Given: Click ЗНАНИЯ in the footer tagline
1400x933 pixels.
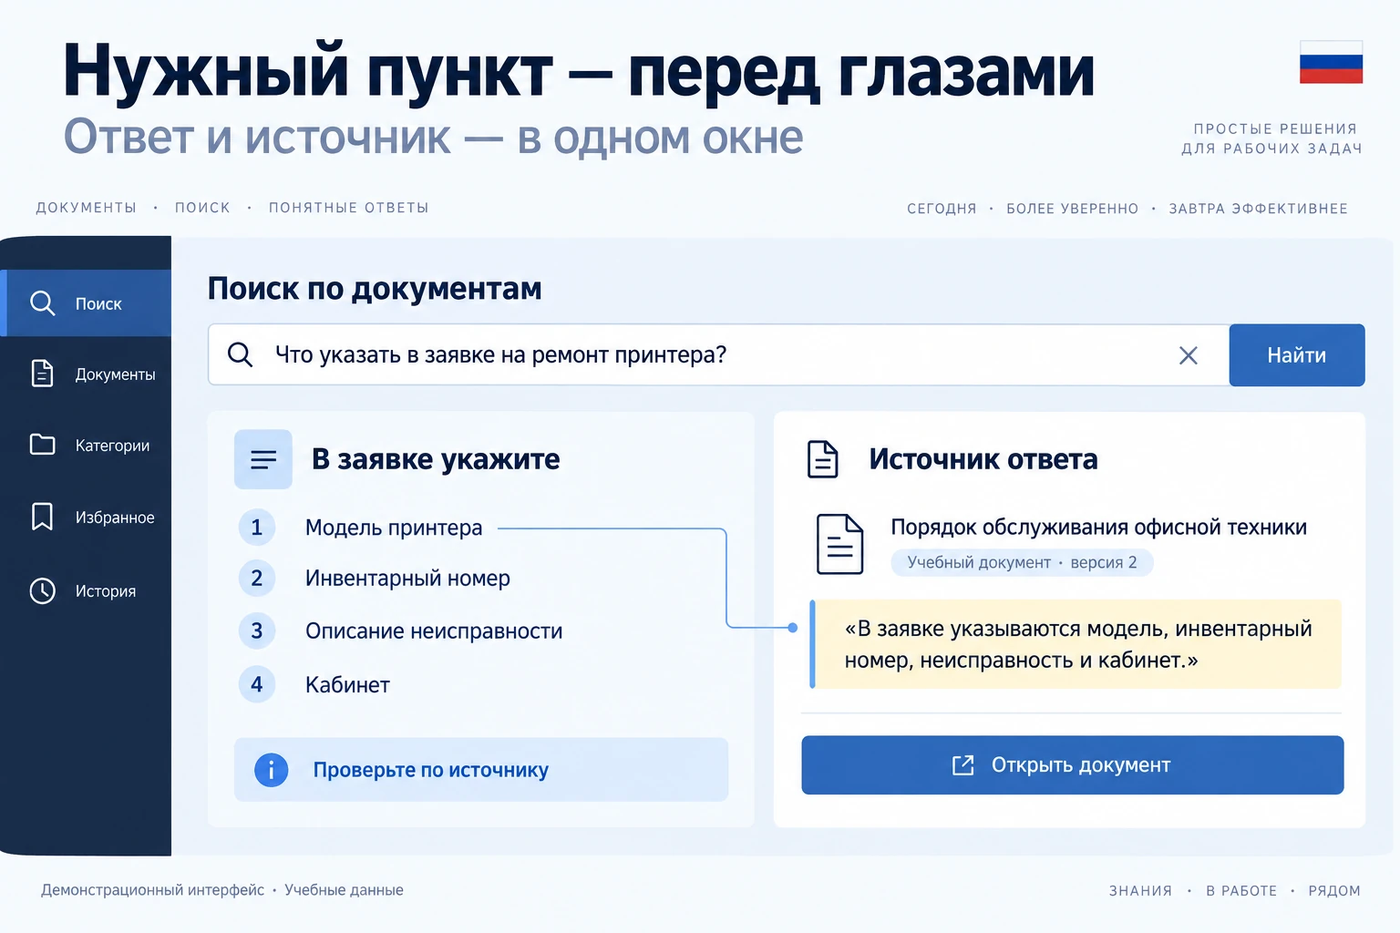Looking at the screenshot, I should click(x=1140, y=891).
